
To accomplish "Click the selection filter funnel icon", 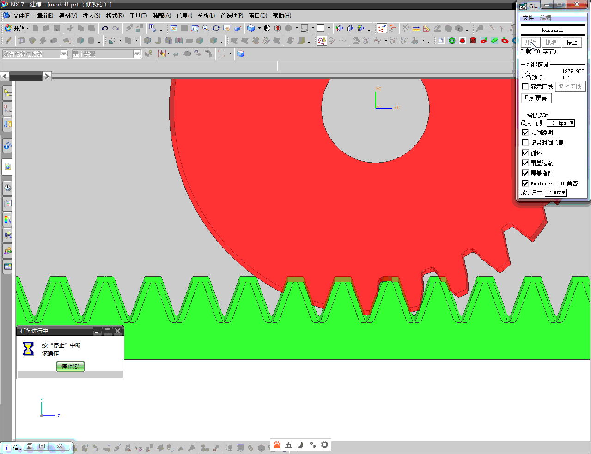I will coord(162,54).
